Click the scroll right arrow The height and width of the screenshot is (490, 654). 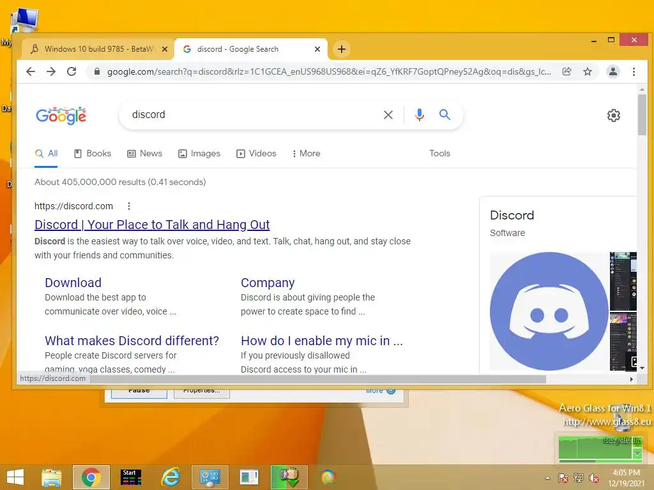point(632,379)
